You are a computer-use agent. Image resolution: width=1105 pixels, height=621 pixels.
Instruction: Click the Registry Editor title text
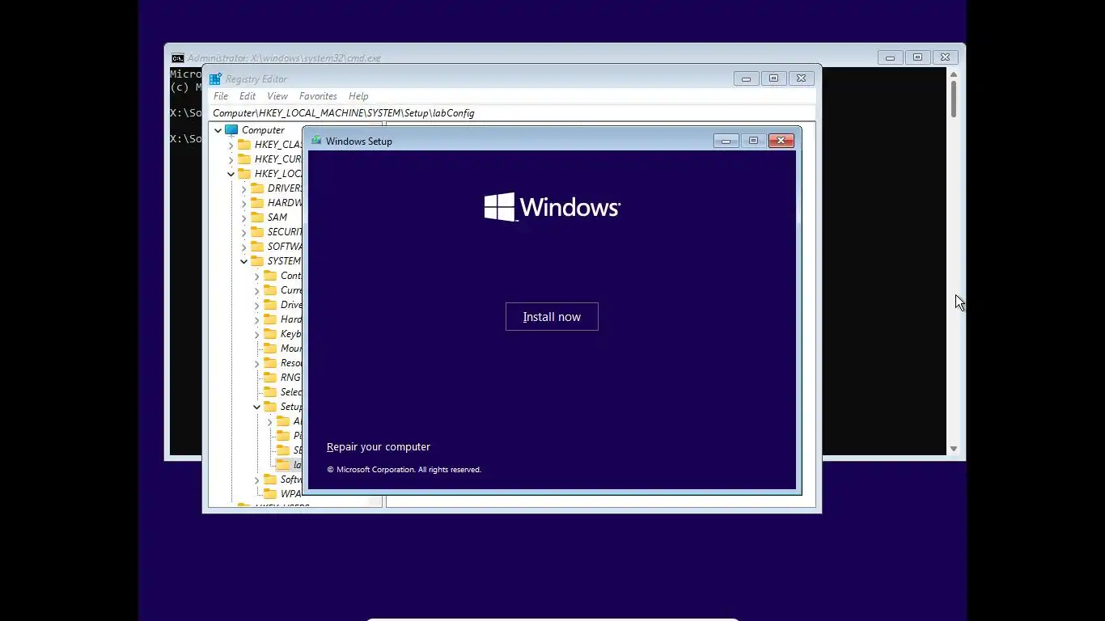click(x=256, y=79)
